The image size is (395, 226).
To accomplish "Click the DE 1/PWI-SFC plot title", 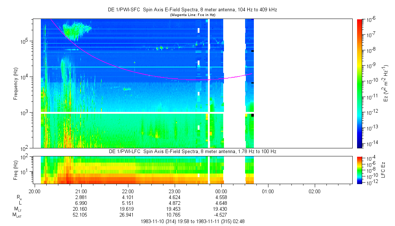I will pos(194,10).
